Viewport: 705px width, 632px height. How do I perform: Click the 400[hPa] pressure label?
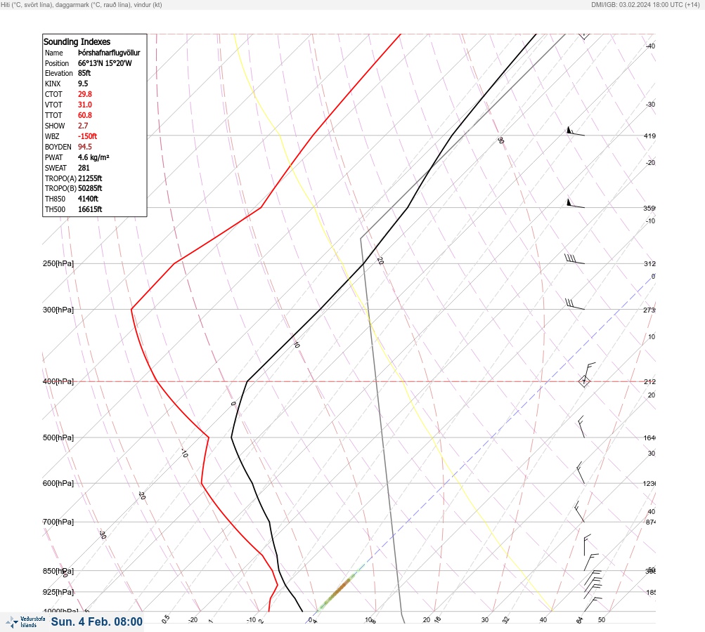58,381
